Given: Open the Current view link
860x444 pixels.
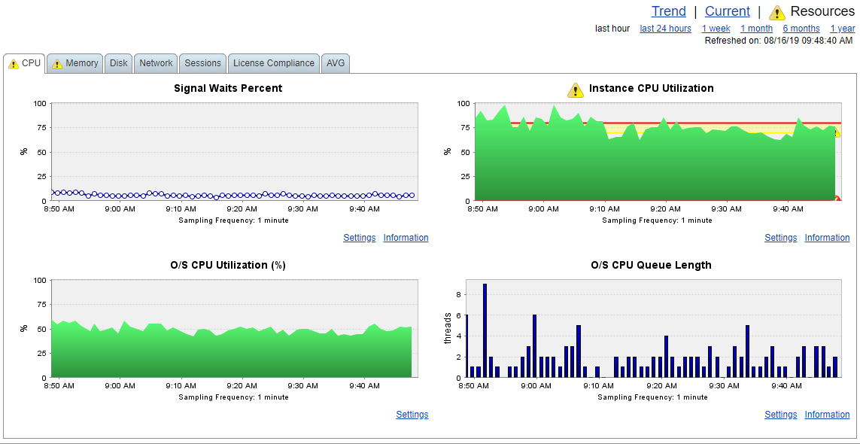Looking at the screenshot, I should coord(728,11).
